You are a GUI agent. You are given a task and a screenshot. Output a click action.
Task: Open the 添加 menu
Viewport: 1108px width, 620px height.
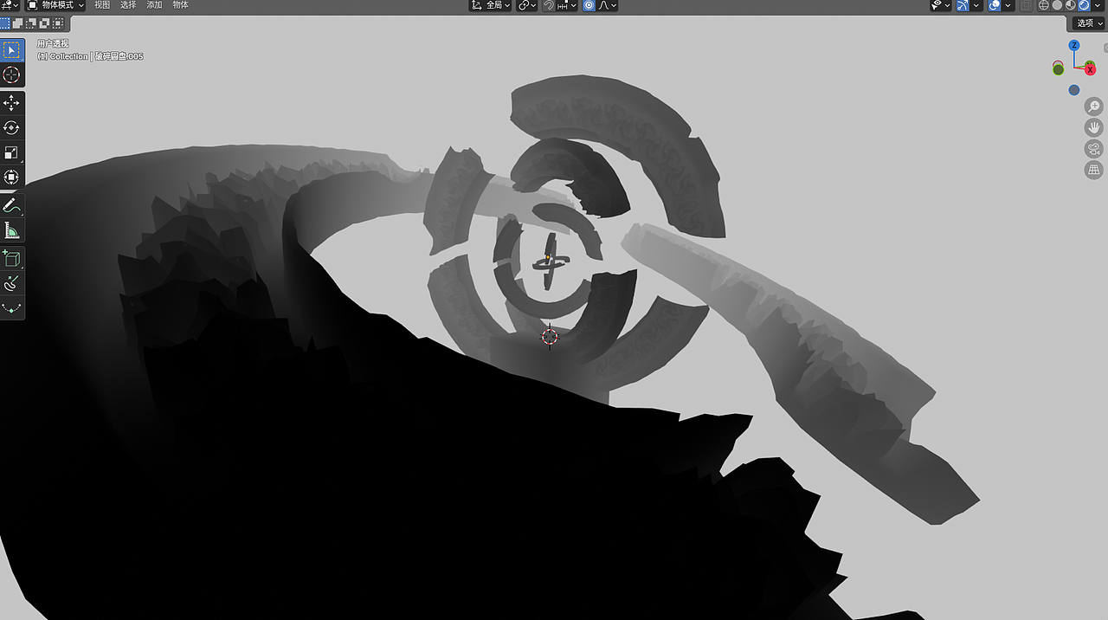click(154, 5)
